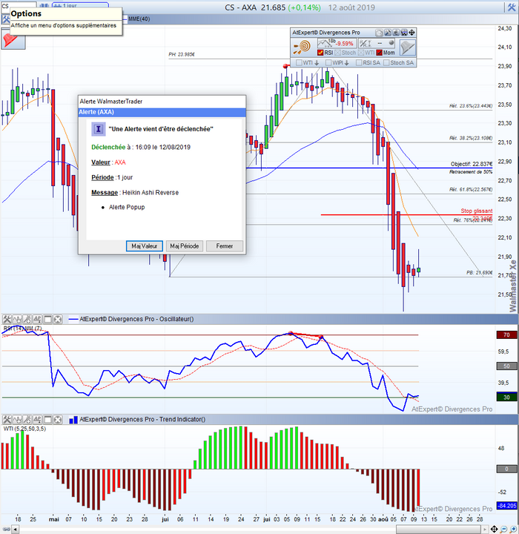519x534 pixels.
Task: Click the -84.205 value label
Action: [506, 506]
